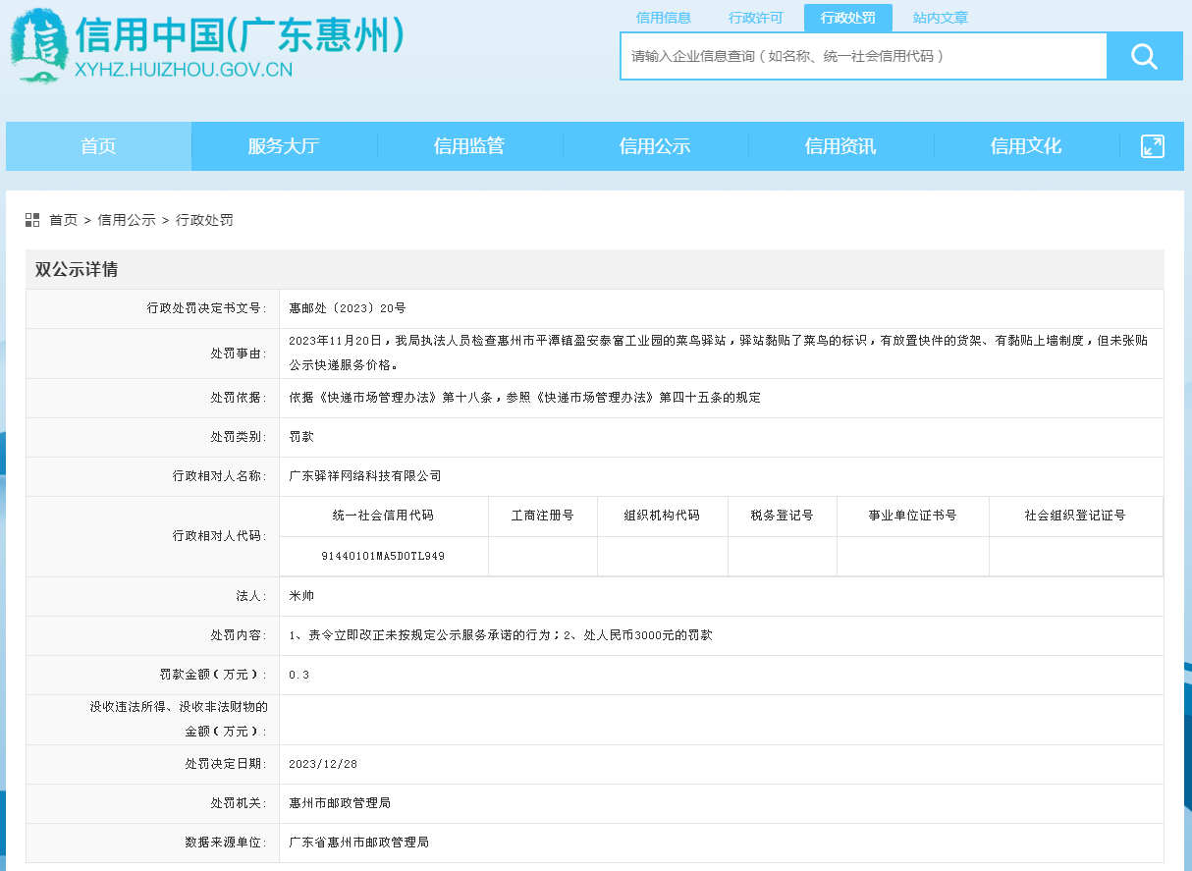Go to 行政处罚 in the breadcrumb
This screenshot has width=1192, height=871.
coord(204,220)
